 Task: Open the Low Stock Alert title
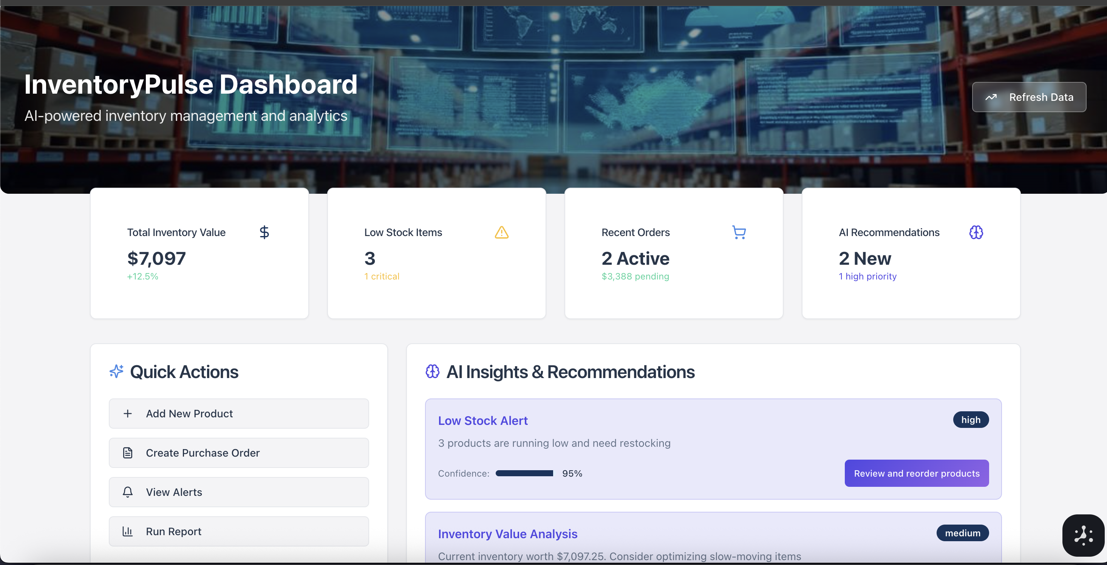482,421
